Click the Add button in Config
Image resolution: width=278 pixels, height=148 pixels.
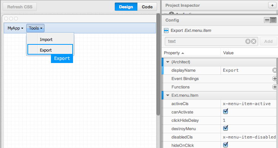(x=268, y=41)
